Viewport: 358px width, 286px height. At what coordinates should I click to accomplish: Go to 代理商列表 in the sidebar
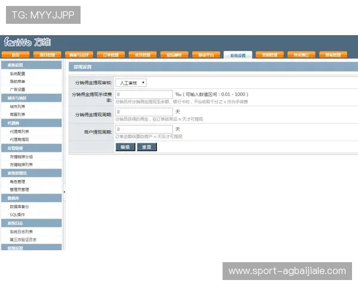tap(19, 131)
